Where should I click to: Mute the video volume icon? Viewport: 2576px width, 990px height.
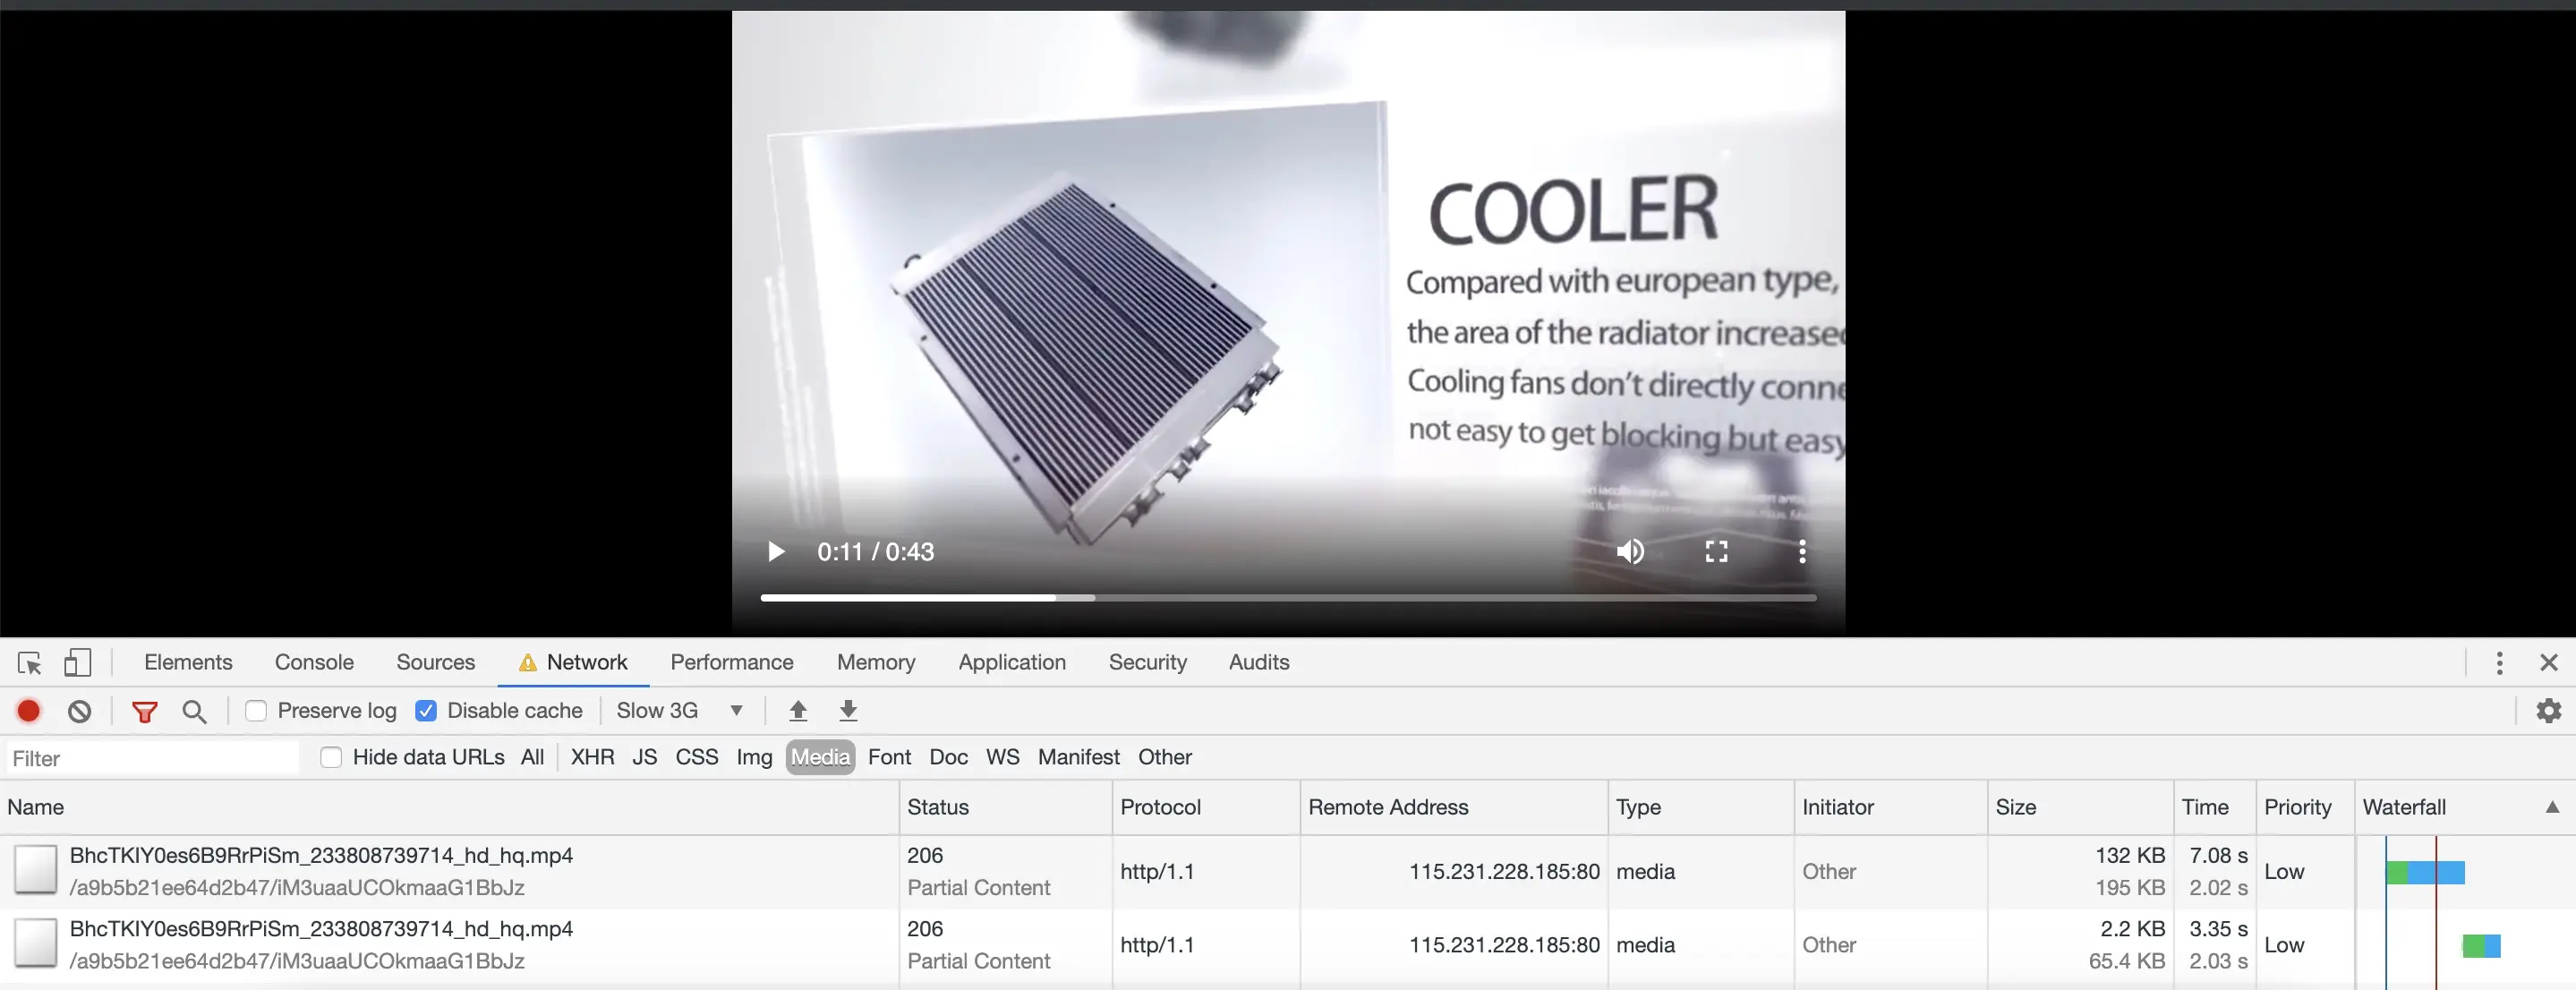pyautogui.click(x=1630, y=552)
